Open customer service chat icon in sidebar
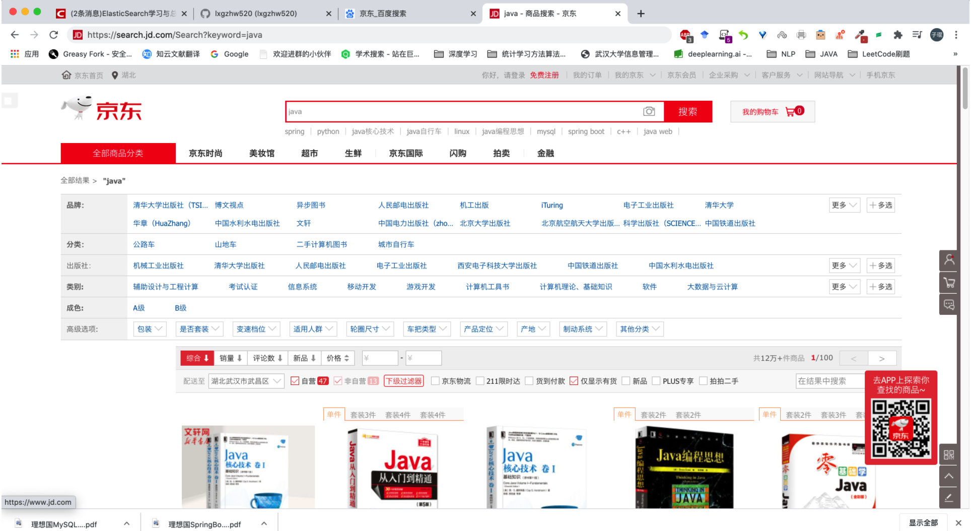The height and width of the screenshot is (531, 971). click(949, 304)
